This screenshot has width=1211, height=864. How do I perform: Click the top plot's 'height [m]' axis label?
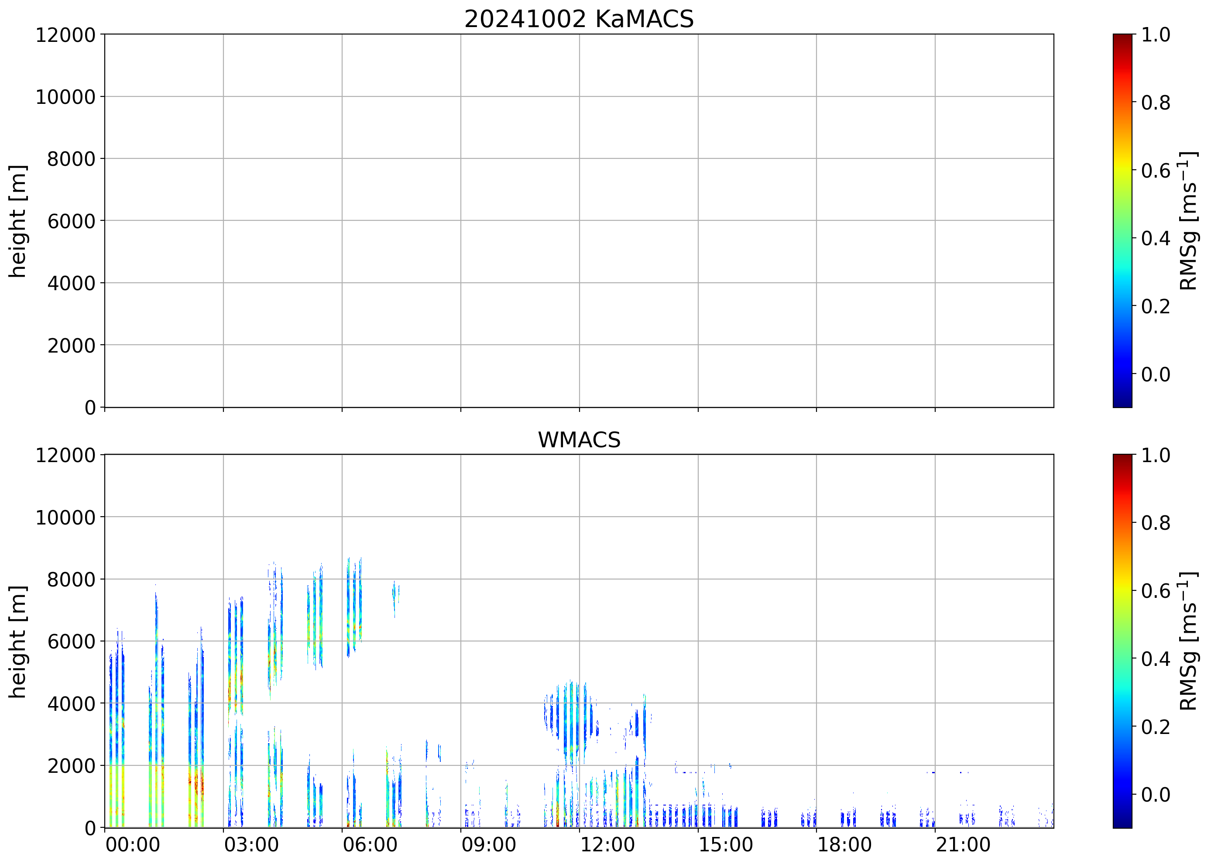coord(17,221)
